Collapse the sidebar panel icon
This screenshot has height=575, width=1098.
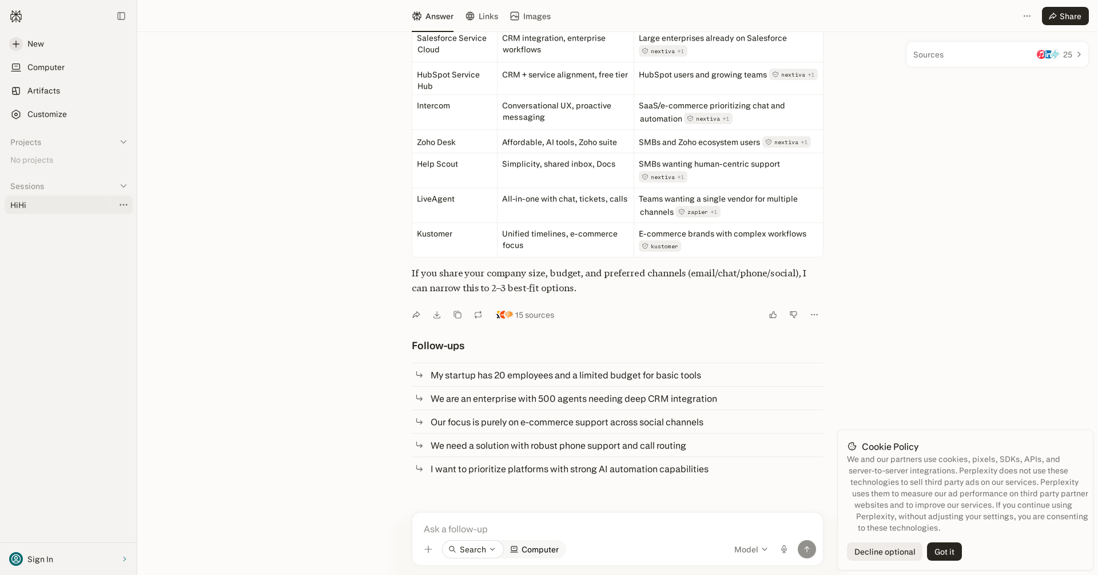tap(121, 16)
